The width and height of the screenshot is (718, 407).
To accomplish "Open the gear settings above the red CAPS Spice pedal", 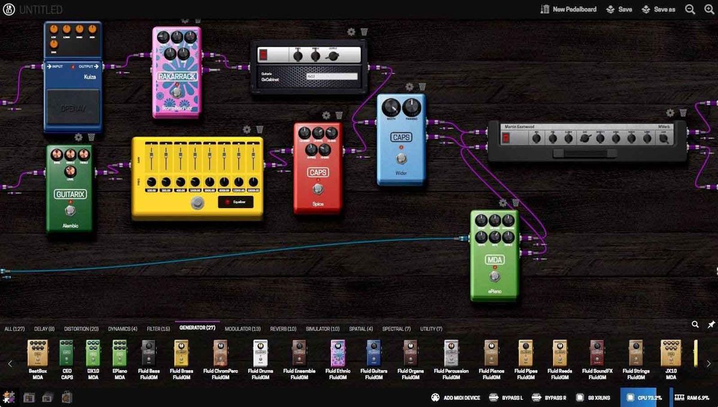I will [327, 115].
